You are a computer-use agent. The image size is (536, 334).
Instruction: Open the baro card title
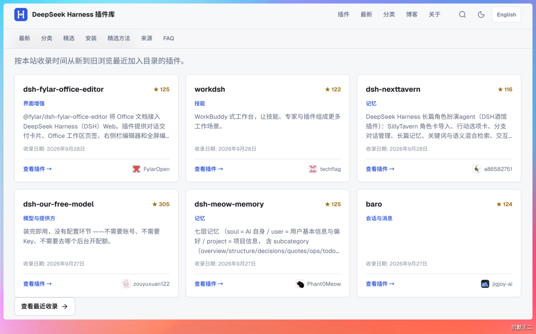point(374,204)
